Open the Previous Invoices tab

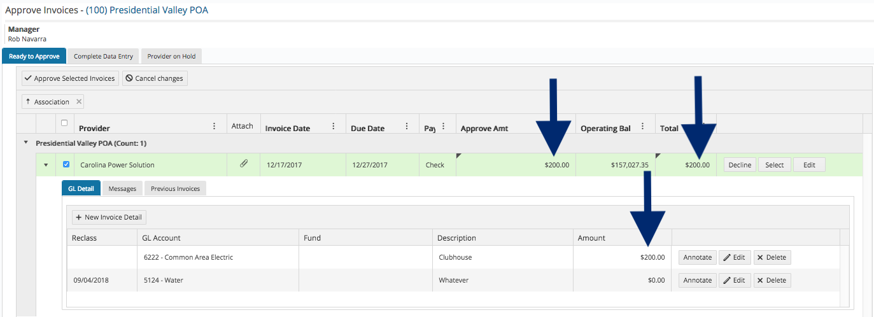click(175, 188)
